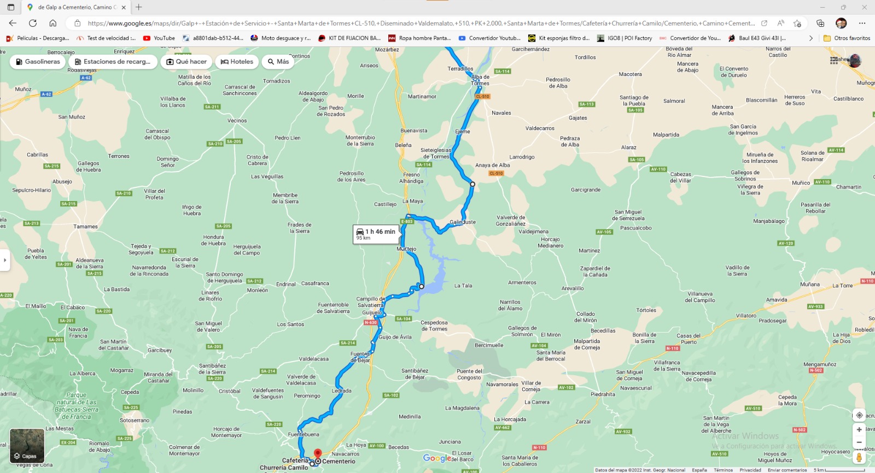Select the 1 h 46 min route label
Viewport: 875px width, 473px height.
pos(375,234)
